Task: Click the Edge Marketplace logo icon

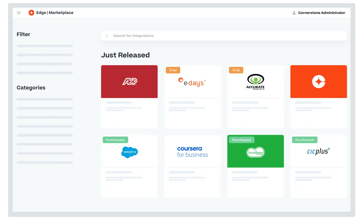Action: tap(32, 12)
